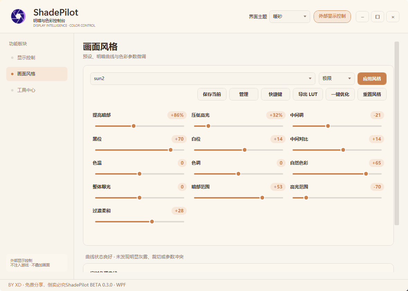Screen dimensions: 408x291
Task: Click the -21 中间调 value badge
Action: (x=377, y=115)
